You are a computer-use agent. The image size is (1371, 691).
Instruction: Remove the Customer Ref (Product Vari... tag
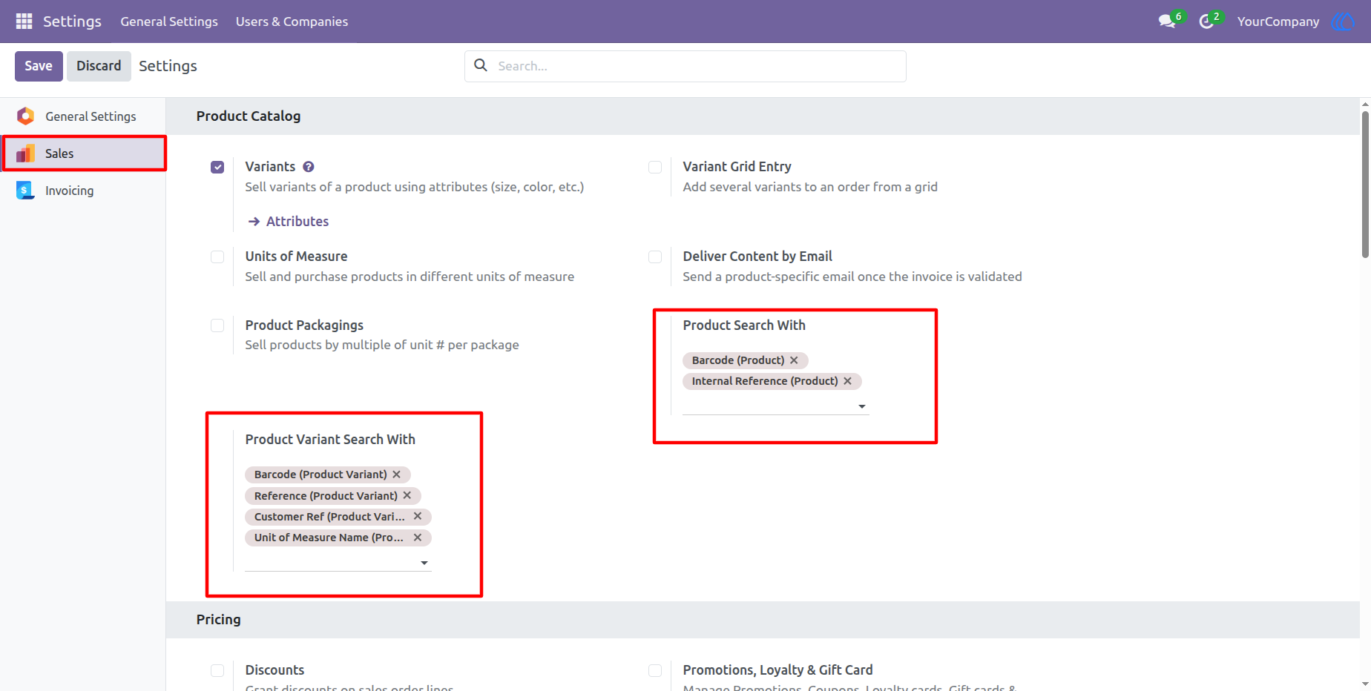click(x=418, y=516)
